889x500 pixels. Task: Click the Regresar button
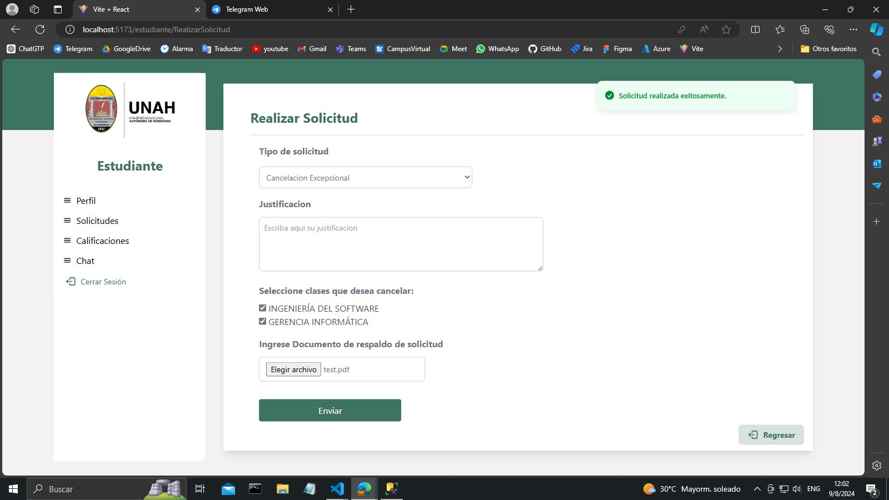771,435
